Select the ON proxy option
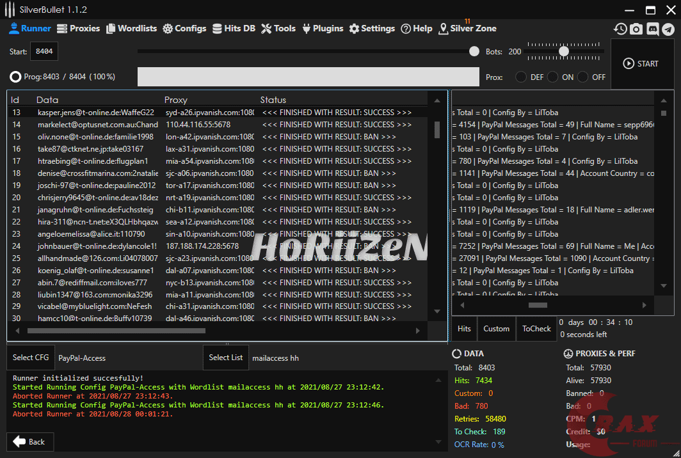 click(x=552, y=77)
